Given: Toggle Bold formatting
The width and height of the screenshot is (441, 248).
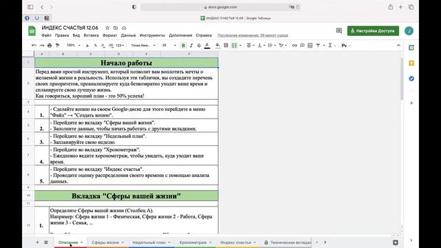Looking at the screenshot, I should point(183,45).
